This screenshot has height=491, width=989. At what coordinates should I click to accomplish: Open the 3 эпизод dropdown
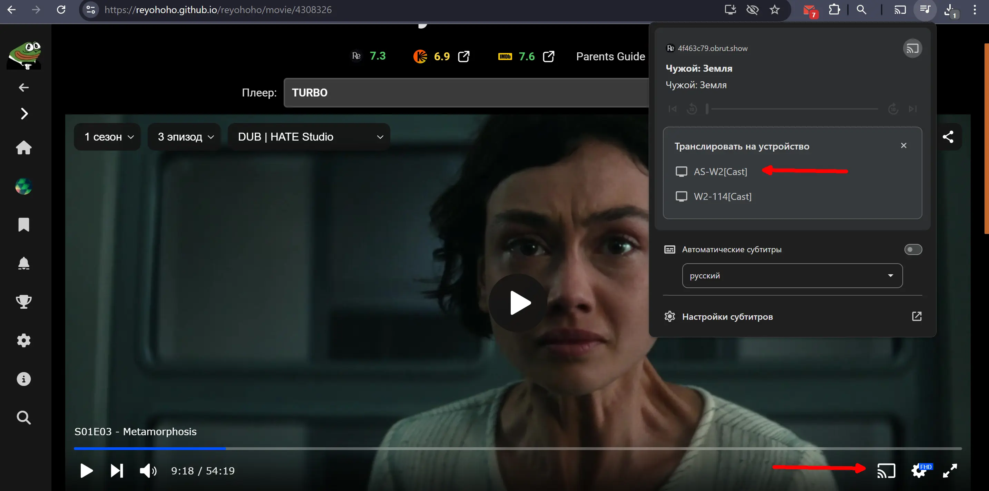(185, 137)
